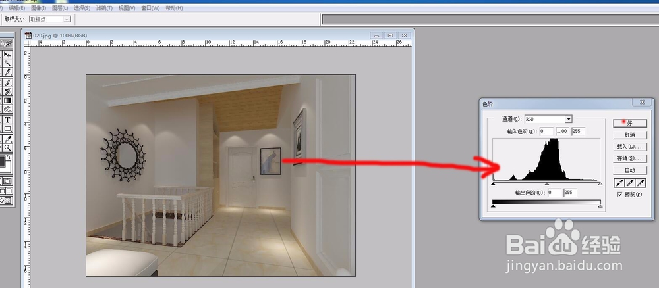
Task: Pick the white point eyedropper in Levels
Action: click(641, 183)
